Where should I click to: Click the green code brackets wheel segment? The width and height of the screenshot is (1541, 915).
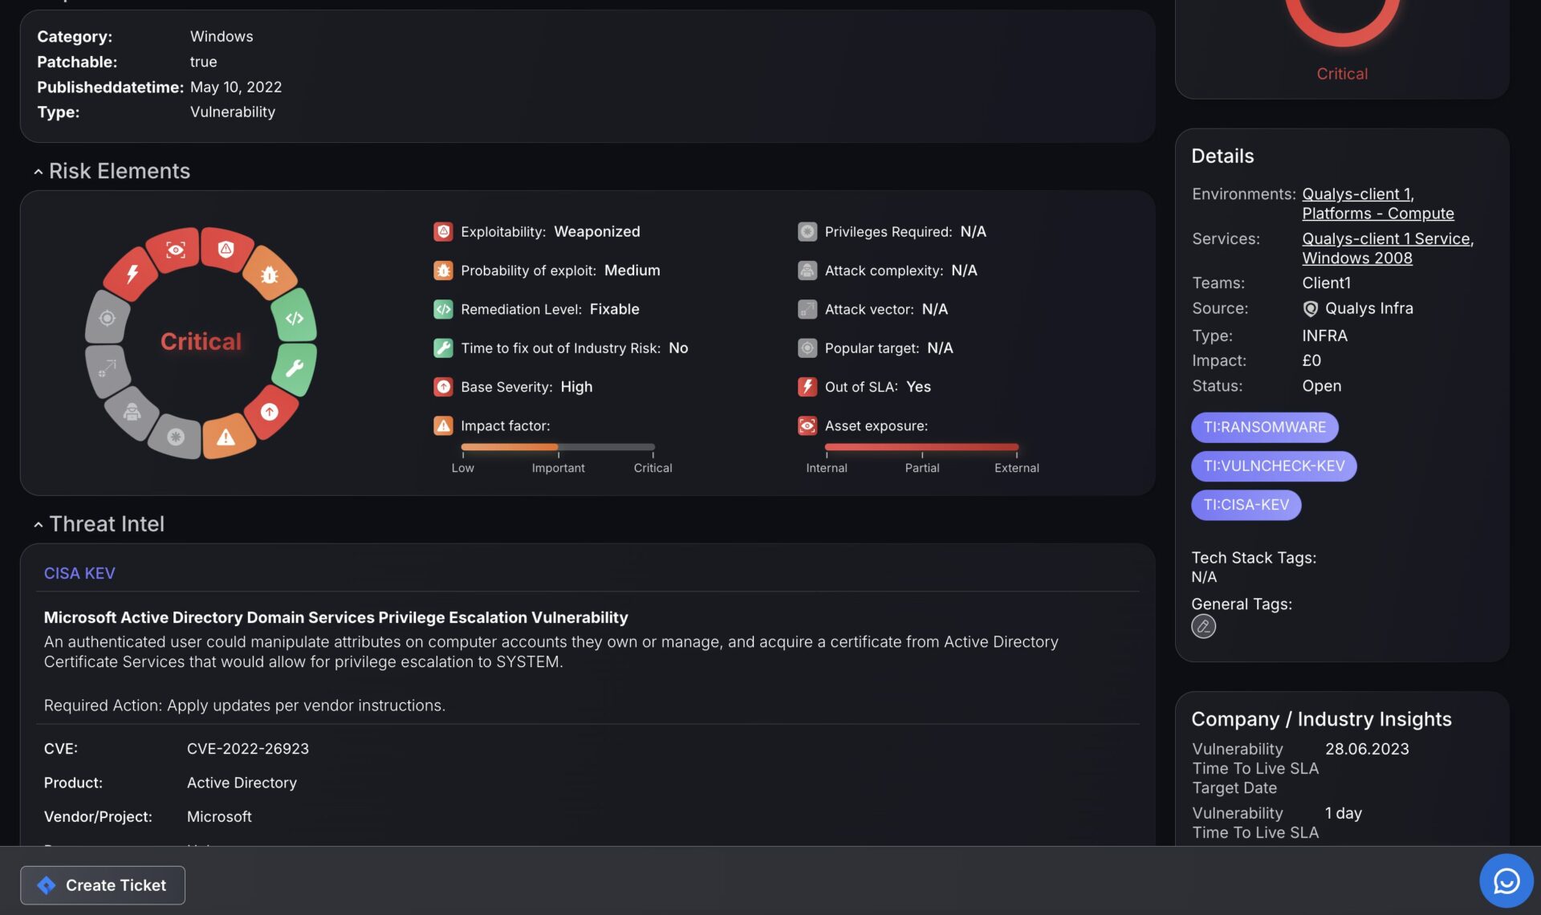(295, 318)
